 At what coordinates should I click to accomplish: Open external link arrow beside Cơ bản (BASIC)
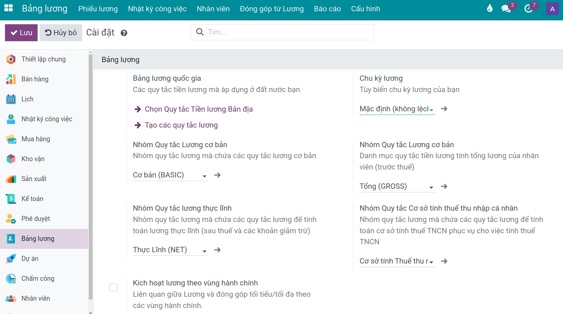click(217, 175)
